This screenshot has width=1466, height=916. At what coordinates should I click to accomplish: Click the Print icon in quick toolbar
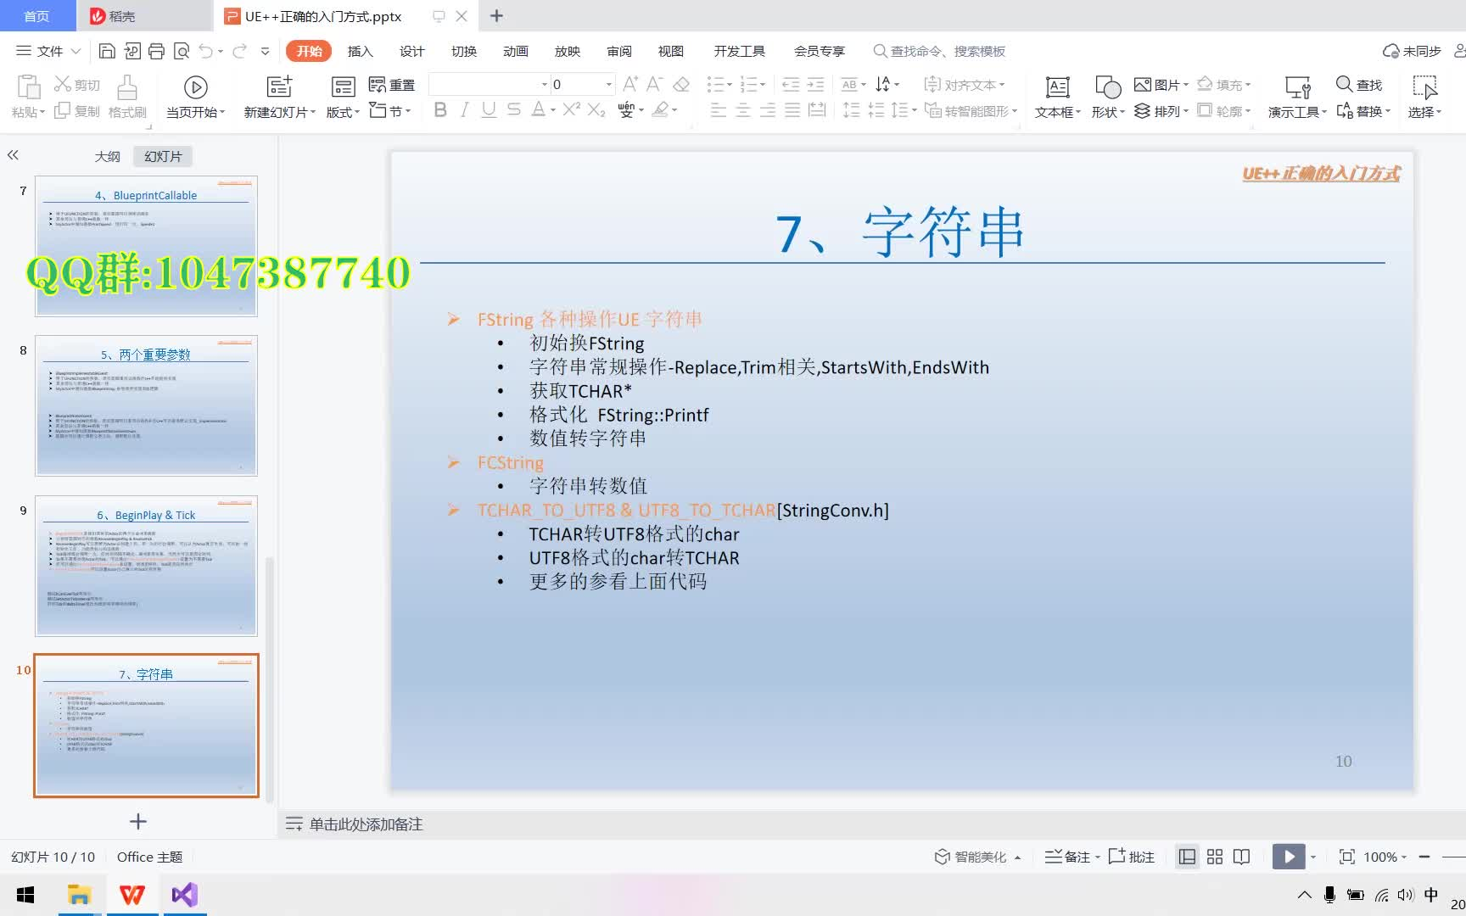point(156,51)
